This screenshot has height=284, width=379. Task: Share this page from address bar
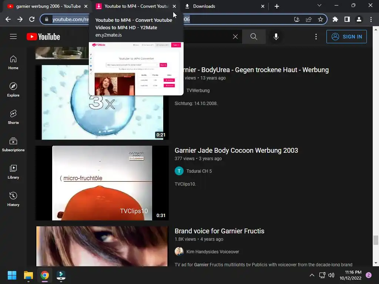[308, 19]
